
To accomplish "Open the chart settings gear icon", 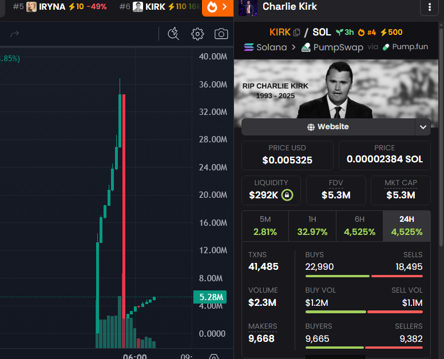I will click(197, 34).
